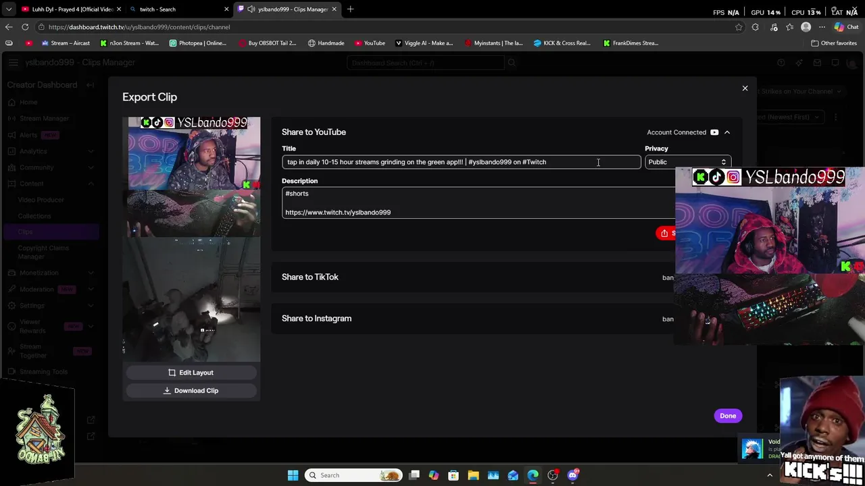
Task: Open the tab search dropdown arrow
Action: [x=8, y=9]
